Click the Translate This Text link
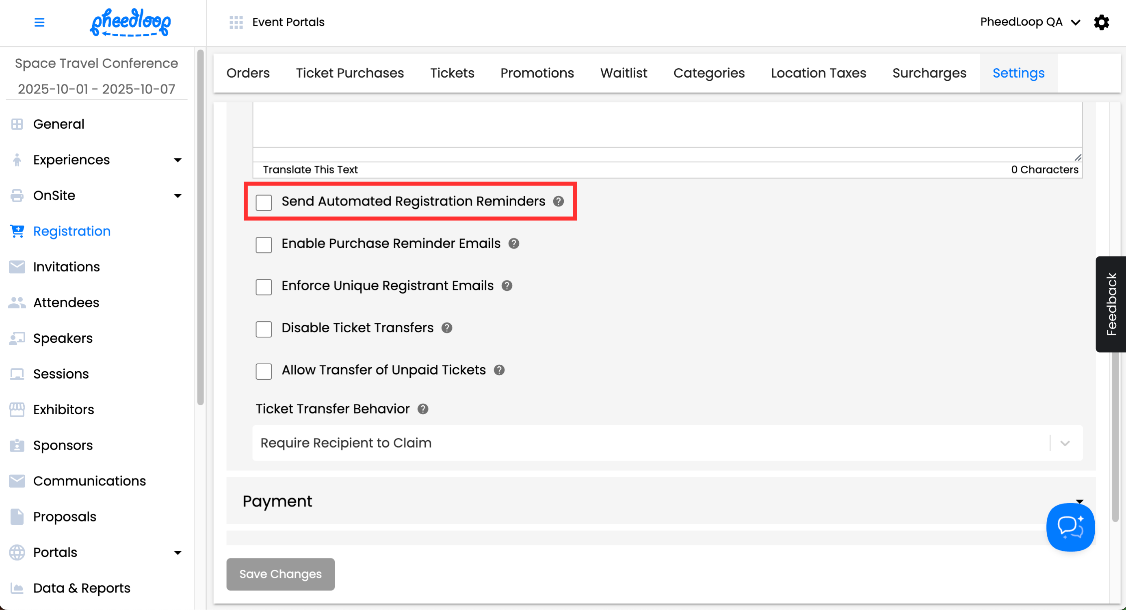1126x610 pixels. 310,169
